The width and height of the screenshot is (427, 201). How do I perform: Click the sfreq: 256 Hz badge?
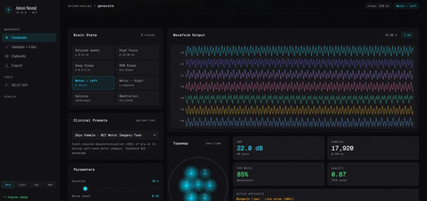click(378, 6)
